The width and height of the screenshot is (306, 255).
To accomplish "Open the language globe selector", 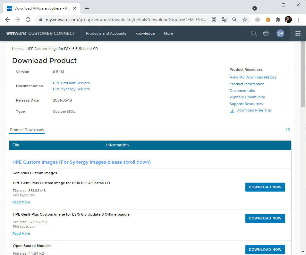I will [266, 33].
